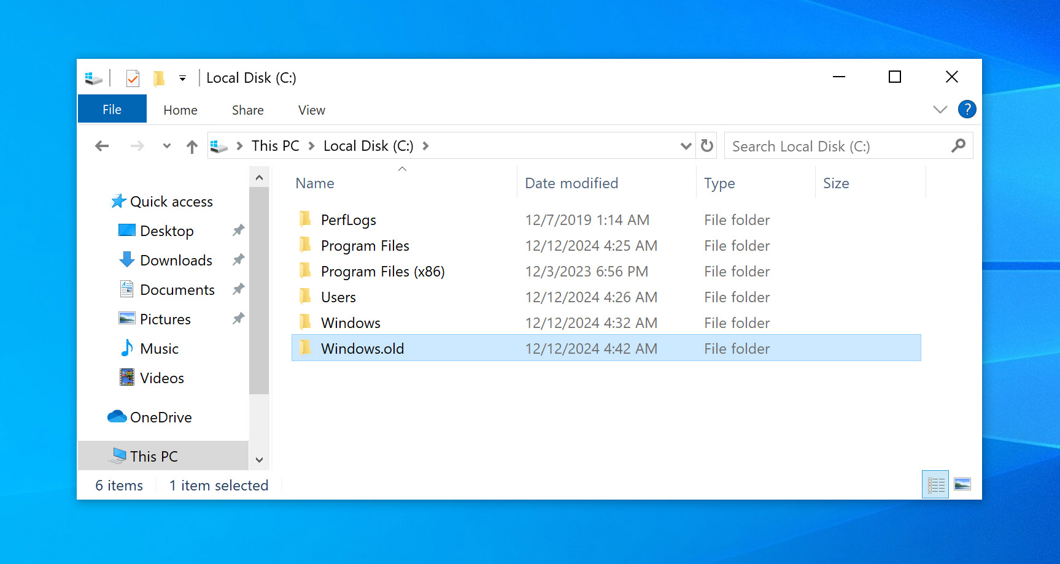Open Help with the question mark icon

[967, 109]
